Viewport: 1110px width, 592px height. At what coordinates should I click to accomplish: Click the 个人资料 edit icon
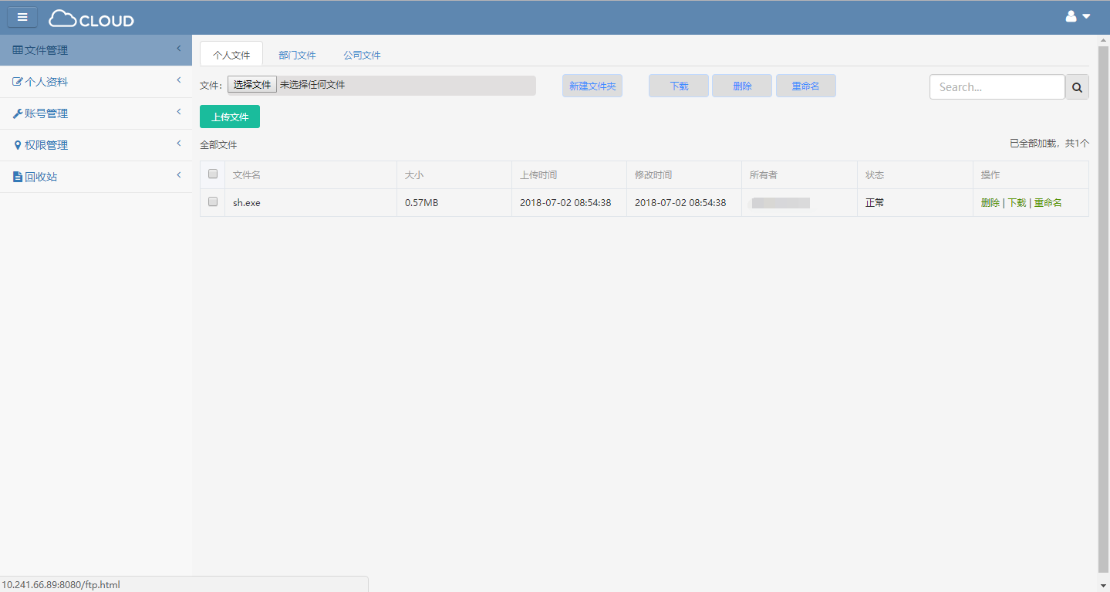point(18,82)
